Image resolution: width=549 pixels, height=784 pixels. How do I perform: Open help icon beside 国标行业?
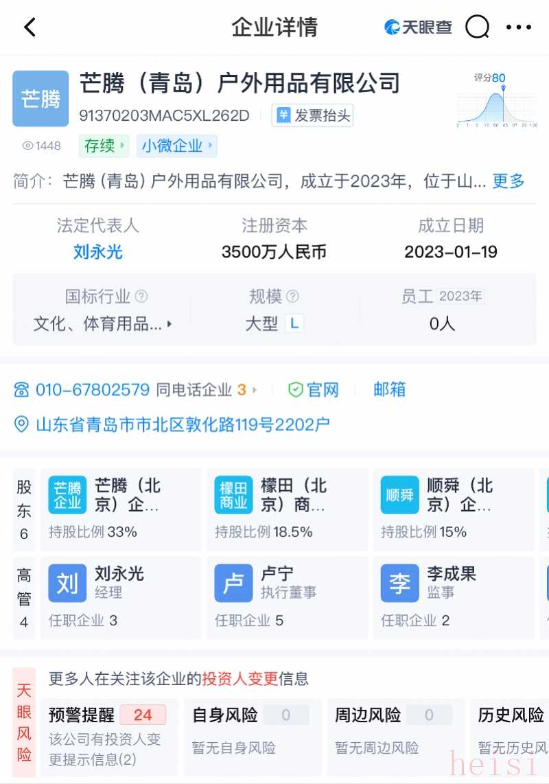coord(141,296)
